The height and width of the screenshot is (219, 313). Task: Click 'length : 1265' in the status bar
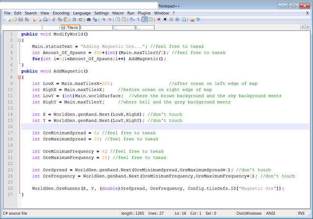pos(133,213)
